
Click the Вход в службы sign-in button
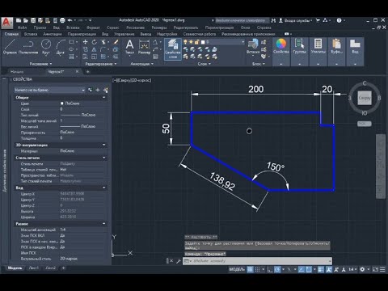296,20
